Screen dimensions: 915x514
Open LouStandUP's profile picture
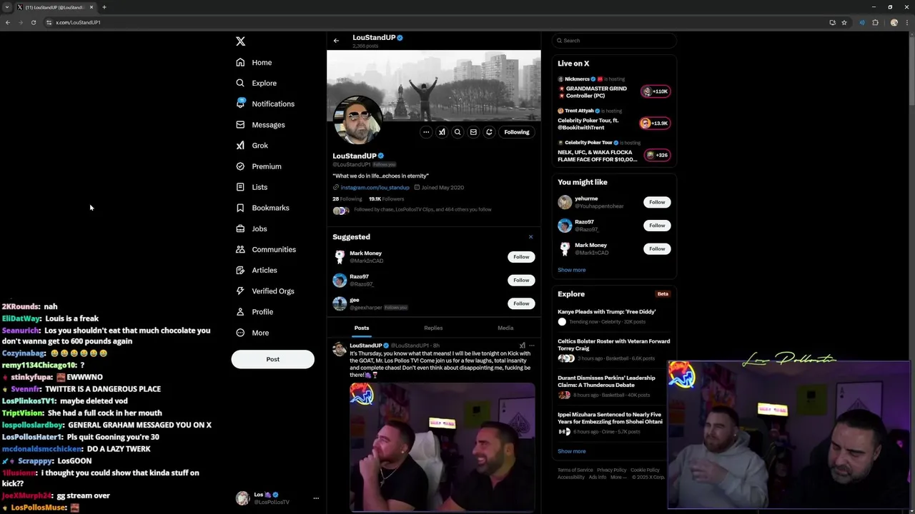(x=357, y=121)
